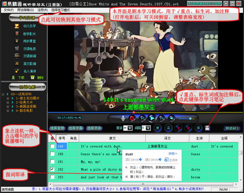Expand the 1-迪士尼动画片 tree node
Screen dimensions: 244x193
(x=7, y=98)
